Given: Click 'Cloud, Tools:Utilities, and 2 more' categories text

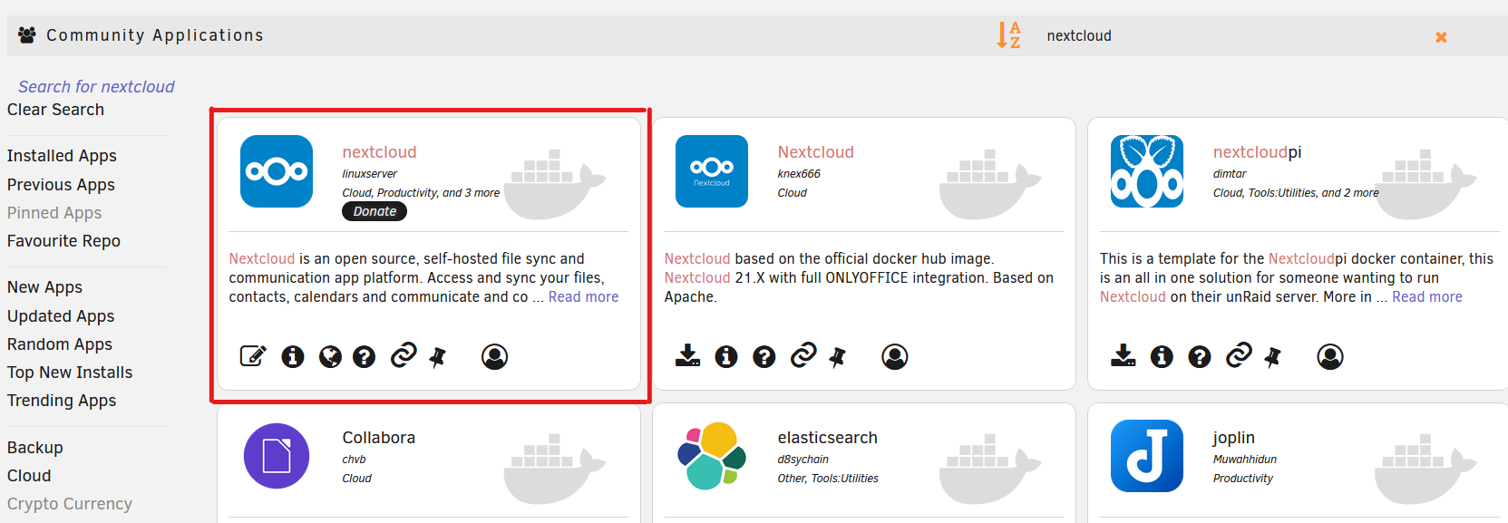Looking at the screenshot, I should [x=1296, y=193].
